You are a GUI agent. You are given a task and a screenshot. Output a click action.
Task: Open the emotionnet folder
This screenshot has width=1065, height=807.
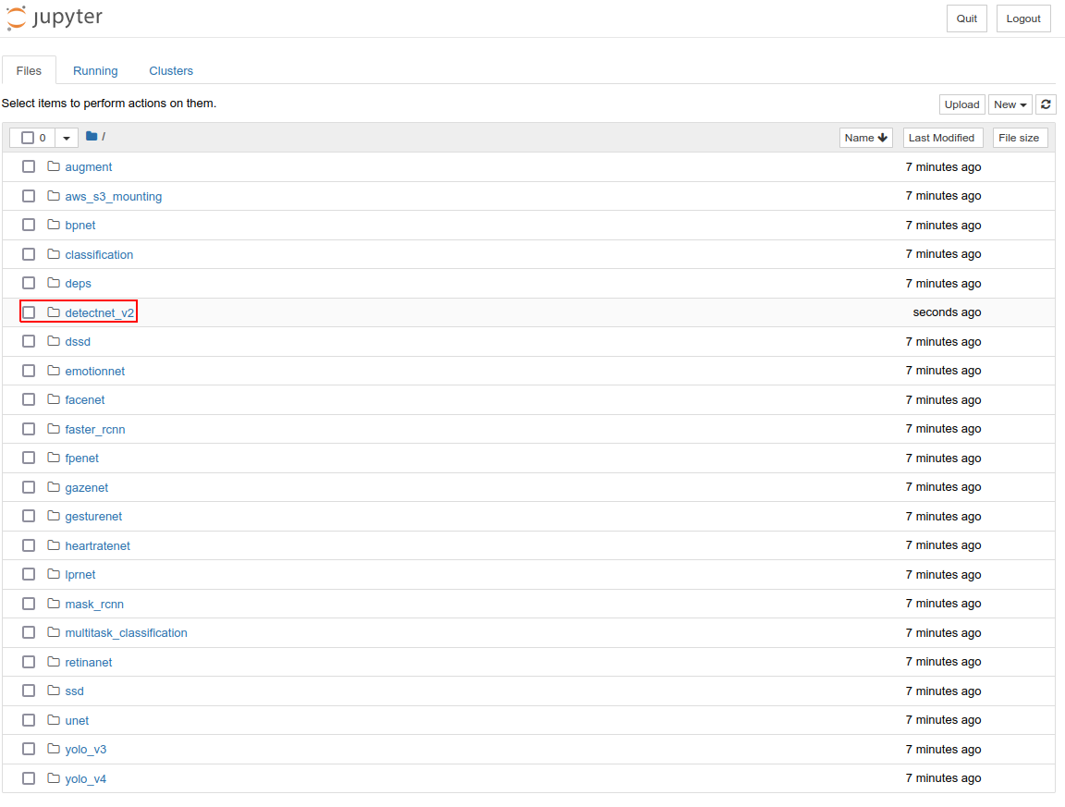(95, 371)
